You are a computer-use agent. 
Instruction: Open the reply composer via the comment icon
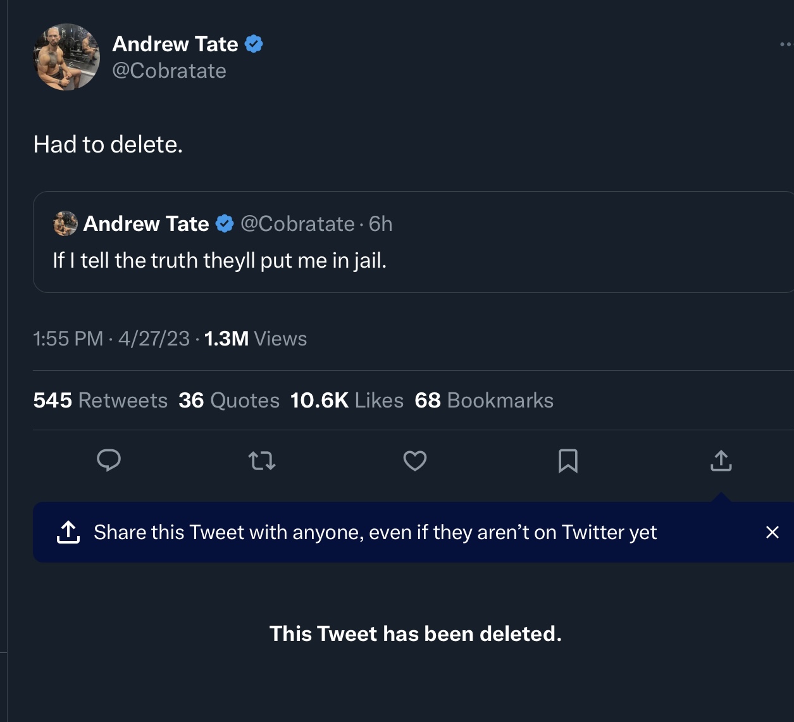(109, 461)
